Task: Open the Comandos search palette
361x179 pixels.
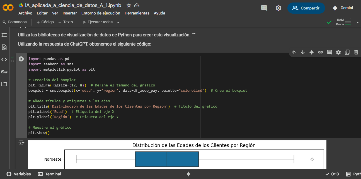Action: (x=14, y=22)
